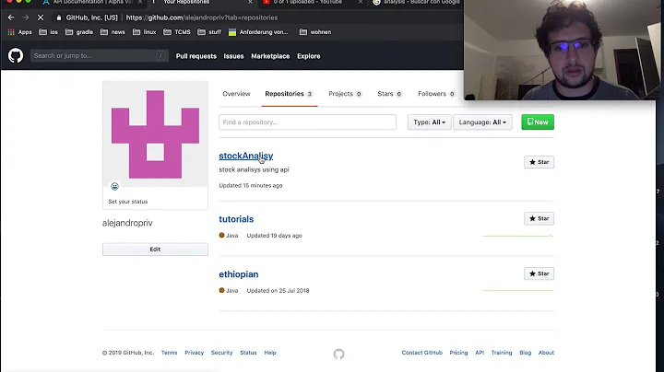Screen dimensions: 664x372
Task: Close the API Documentation tab
Action: (140, 2)
